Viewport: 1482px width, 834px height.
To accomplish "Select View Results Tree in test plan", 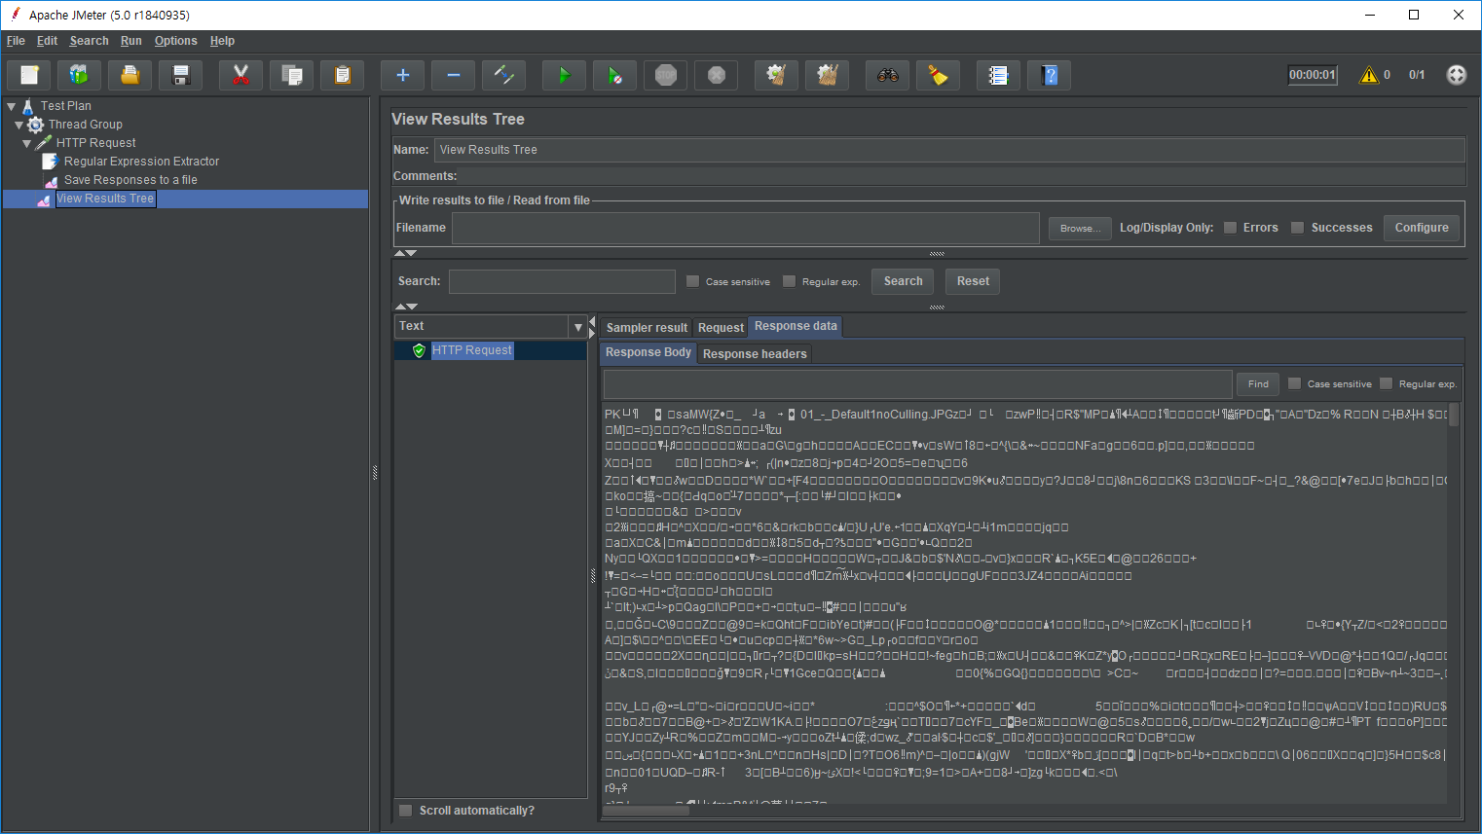I will (x=105, y=199).
